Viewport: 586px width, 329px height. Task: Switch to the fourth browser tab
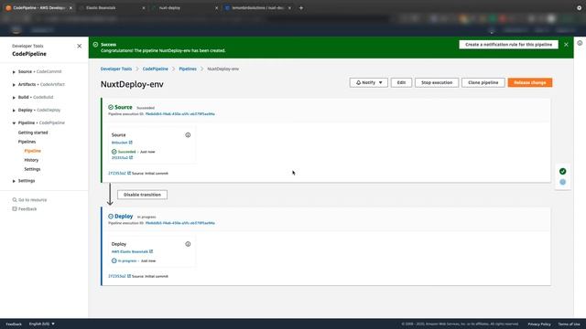point(257,8)
